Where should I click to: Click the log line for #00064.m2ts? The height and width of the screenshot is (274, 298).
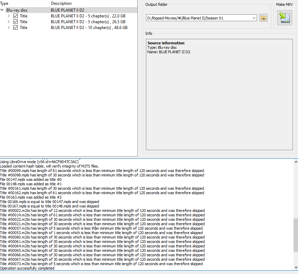tap(102, 246)
